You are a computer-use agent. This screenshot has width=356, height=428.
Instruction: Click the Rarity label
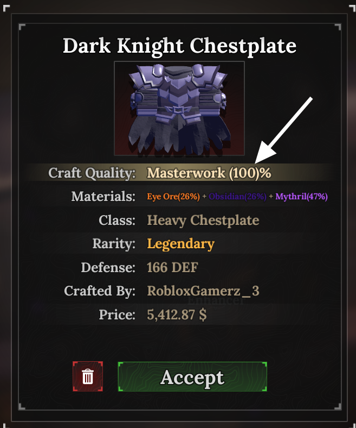(114, 244)
